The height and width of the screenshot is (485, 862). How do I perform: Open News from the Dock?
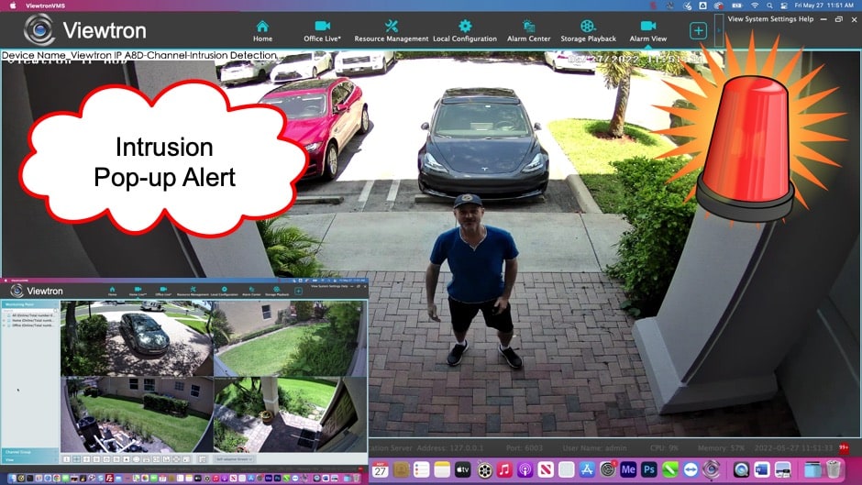tap(546, 469)
